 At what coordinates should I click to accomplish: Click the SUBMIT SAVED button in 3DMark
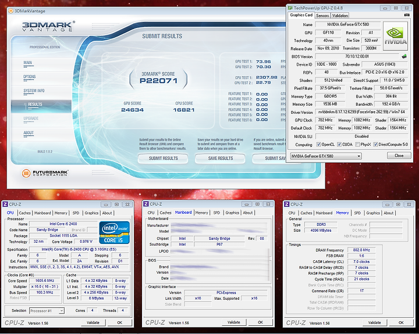[269, 158]
